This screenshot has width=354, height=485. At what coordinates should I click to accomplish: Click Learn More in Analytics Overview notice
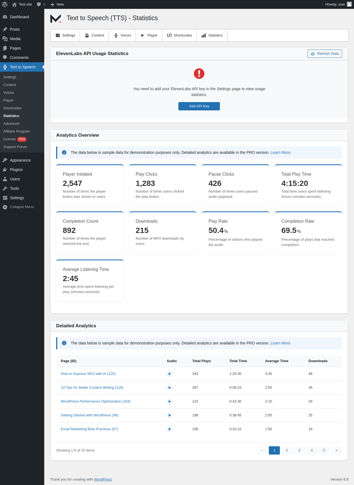tap(281, 152)
